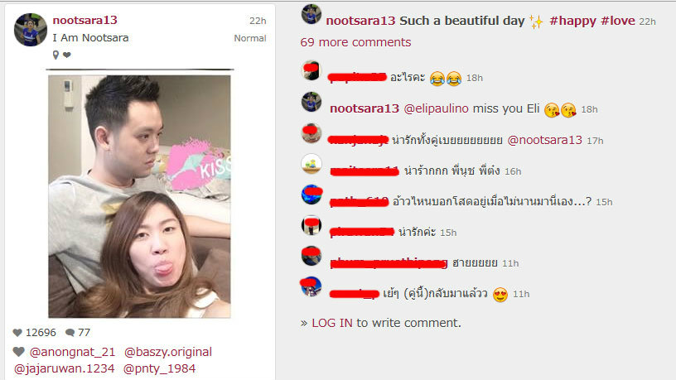The height and width of the screenshot is (380, 676).
Task: Click the location pin icon under I Am Nootsara
Action: (x=56, y=55)
